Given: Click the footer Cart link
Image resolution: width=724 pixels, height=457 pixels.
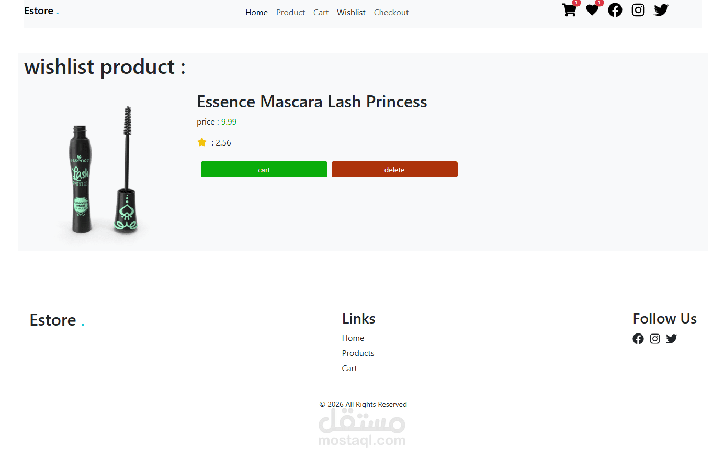Looking at the screenshot, I should click(x=349, y=369).
